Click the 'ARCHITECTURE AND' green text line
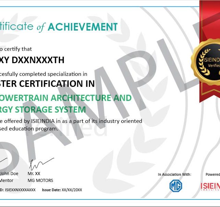 [66, 98]
